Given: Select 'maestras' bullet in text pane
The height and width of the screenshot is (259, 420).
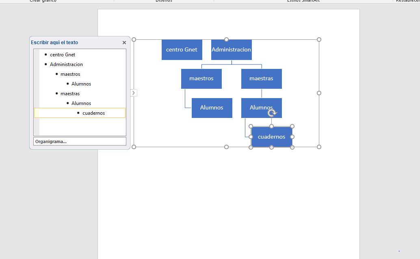Looking at the screenshot, I should (x=70, y=94).
